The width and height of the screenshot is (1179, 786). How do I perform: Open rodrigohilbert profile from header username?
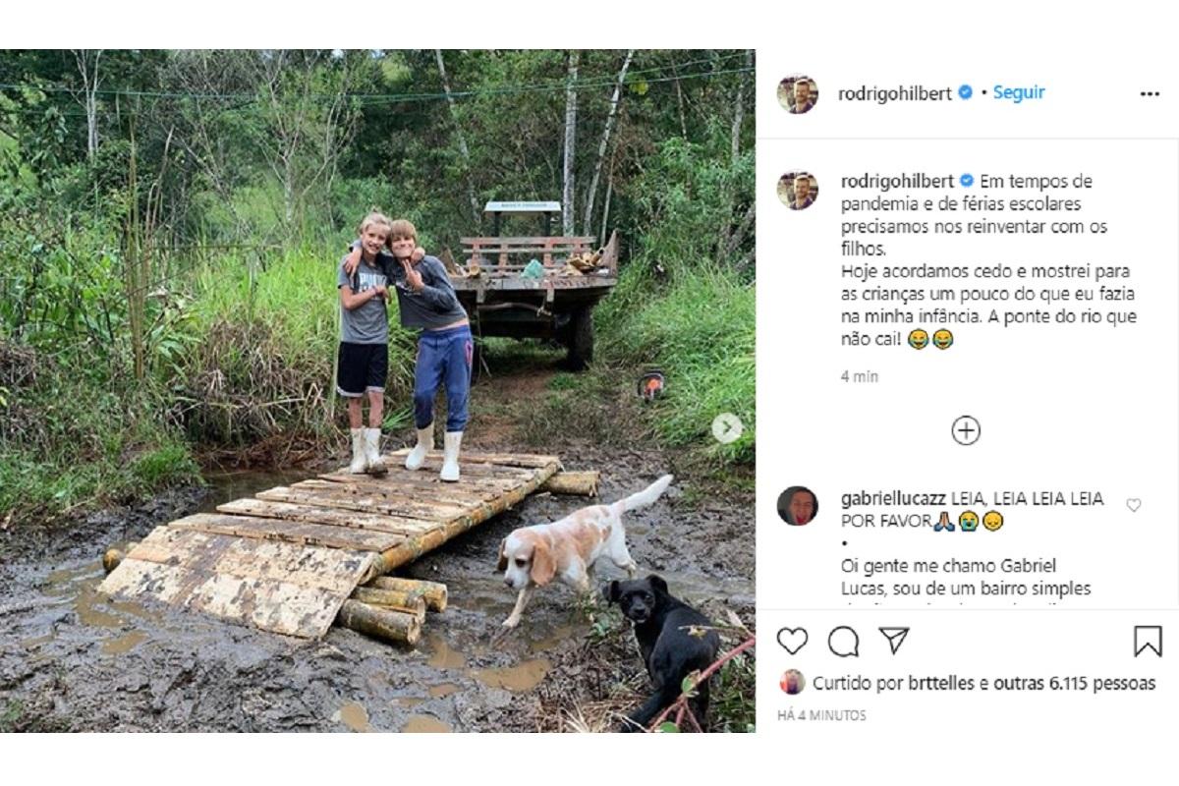(x=895, y=93)
